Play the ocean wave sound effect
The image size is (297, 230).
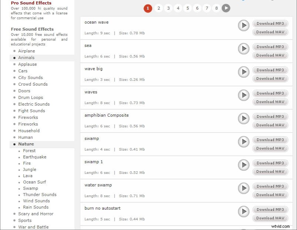[x=243, y=26]
